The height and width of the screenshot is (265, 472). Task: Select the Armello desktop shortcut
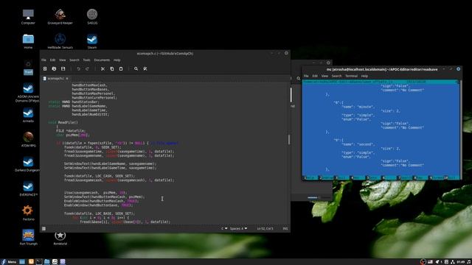click(x=28, y=116)
